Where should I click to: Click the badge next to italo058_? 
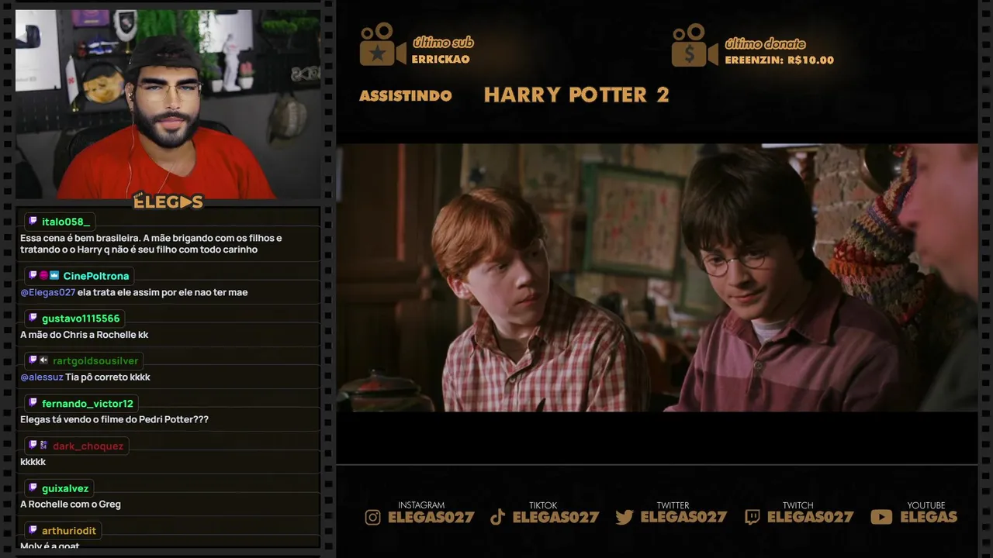point(33,222)
